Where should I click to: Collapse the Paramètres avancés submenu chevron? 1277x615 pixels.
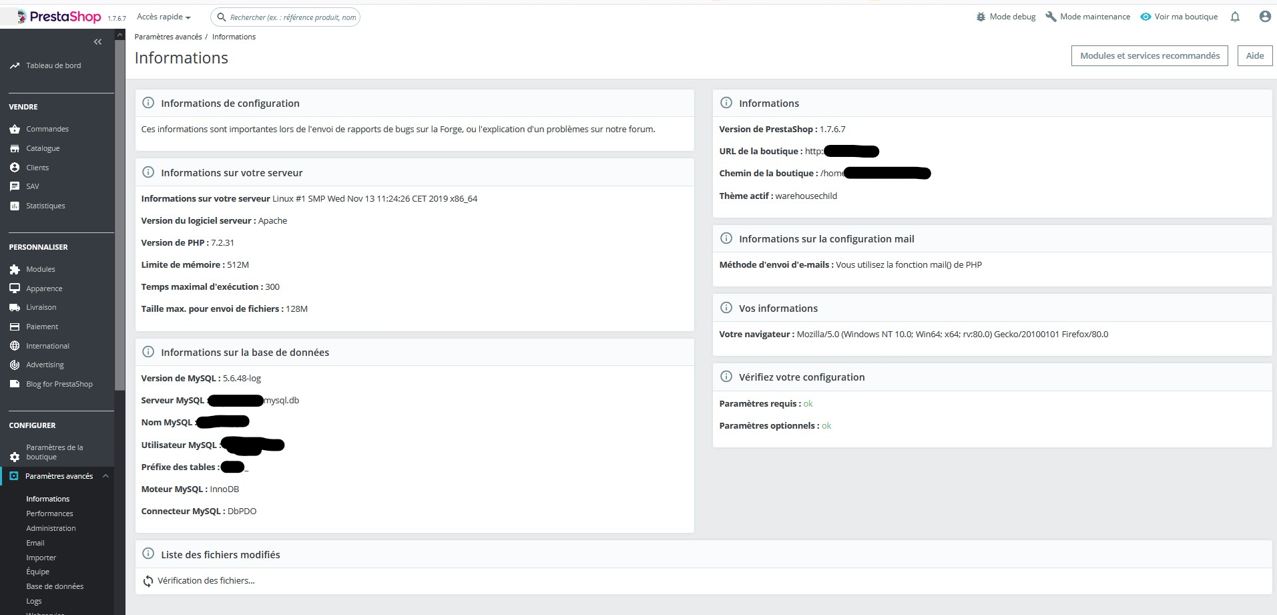coord(105,476)
